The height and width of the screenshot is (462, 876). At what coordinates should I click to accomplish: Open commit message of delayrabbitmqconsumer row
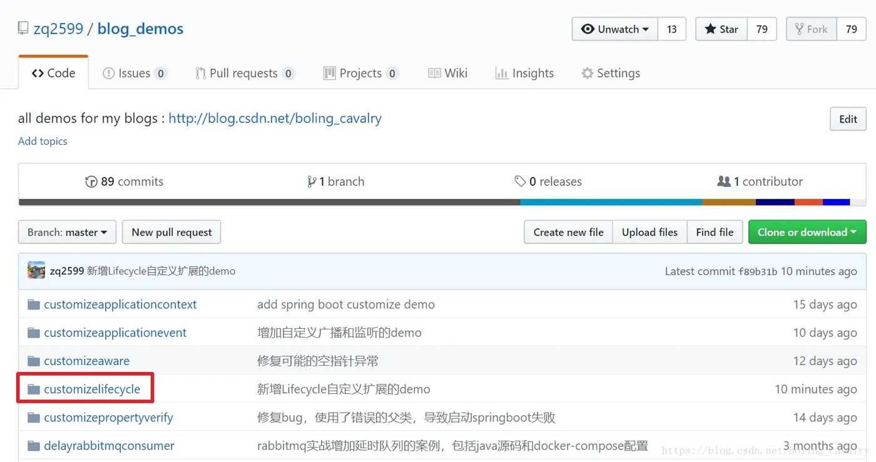click(x=452, y=446)
